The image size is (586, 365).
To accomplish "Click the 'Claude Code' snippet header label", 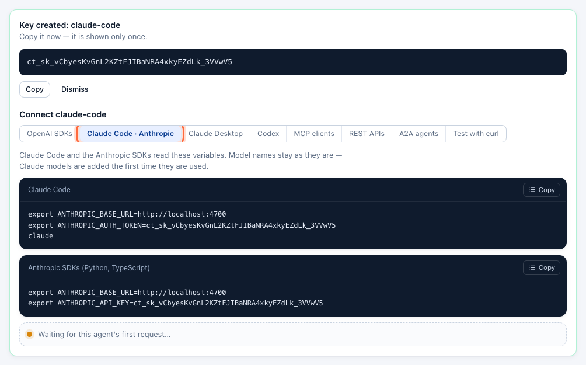I will point(49,190).
